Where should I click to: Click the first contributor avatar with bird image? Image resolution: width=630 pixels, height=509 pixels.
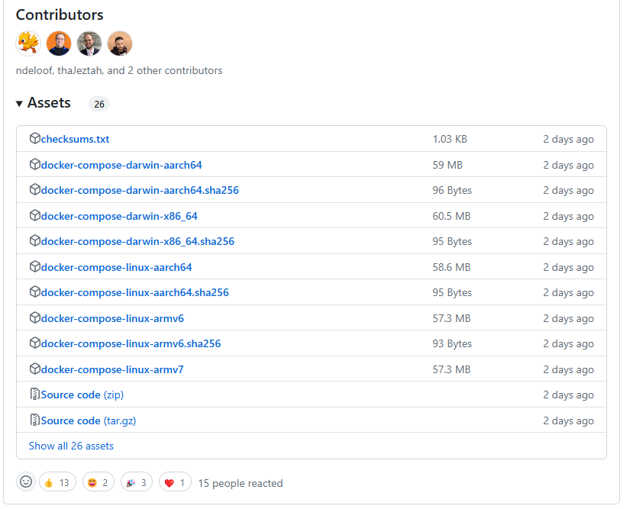[28, 43]
